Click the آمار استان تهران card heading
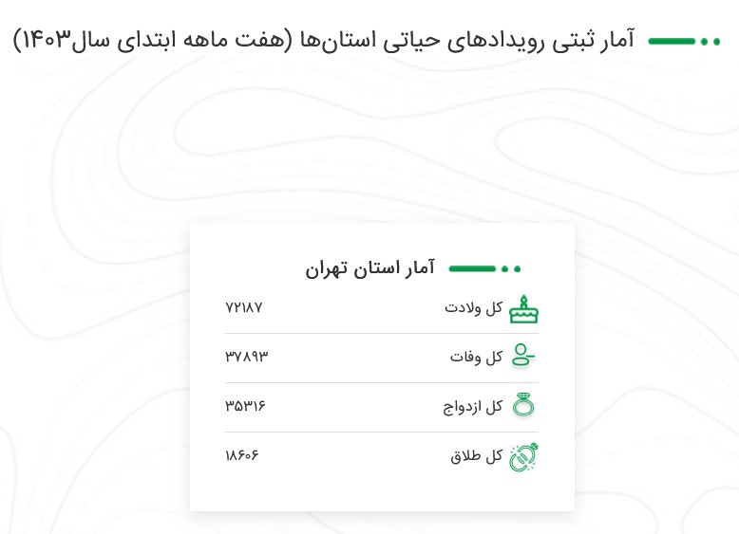The image size is (739, 534). click(x=369, y=268)
